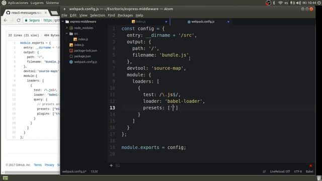Click the package-lock.json file icon in tree

click(x=71, y=50)
